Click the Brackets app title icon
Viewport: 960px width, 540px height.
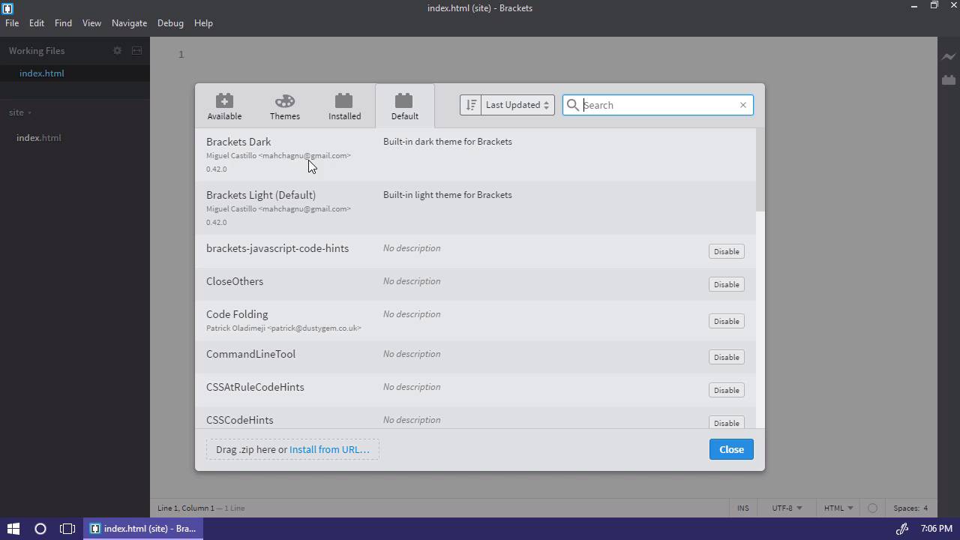pos(7,8)
